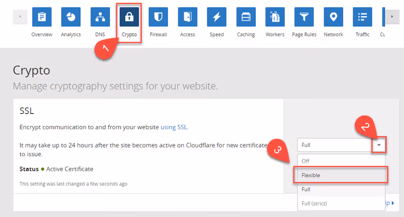Open the Page Rules funnel icon
404x217 pixels.
click(304, 17)
